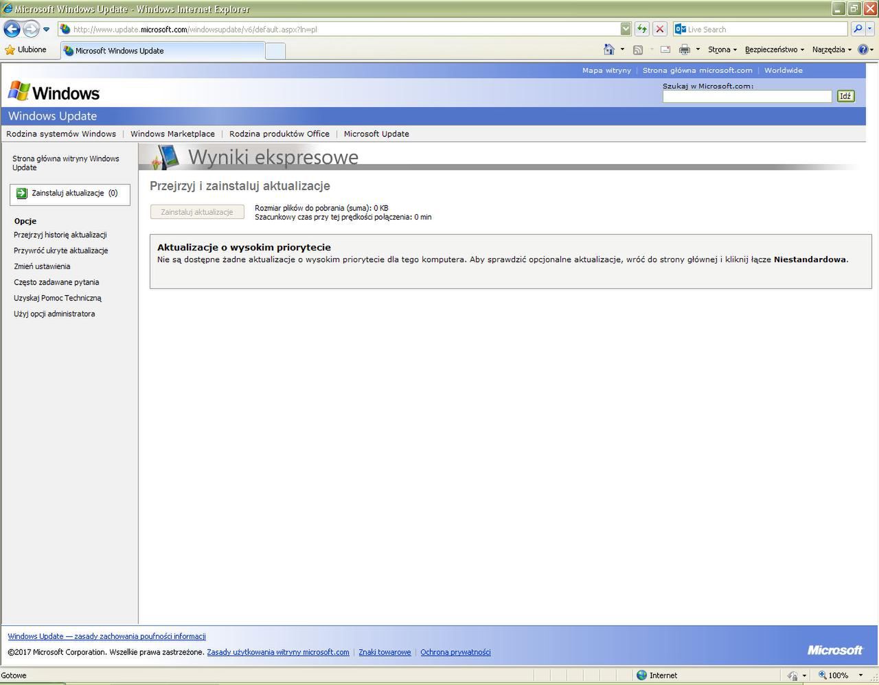Click the browser Forward arrow button
This screenshot has height=685, width=879.
[x=31, y=29]
